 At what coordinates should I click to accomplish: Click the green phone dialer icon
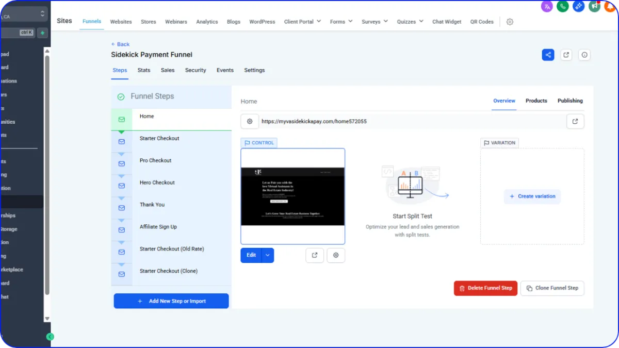pyautogui.click(x=563, y=6)
